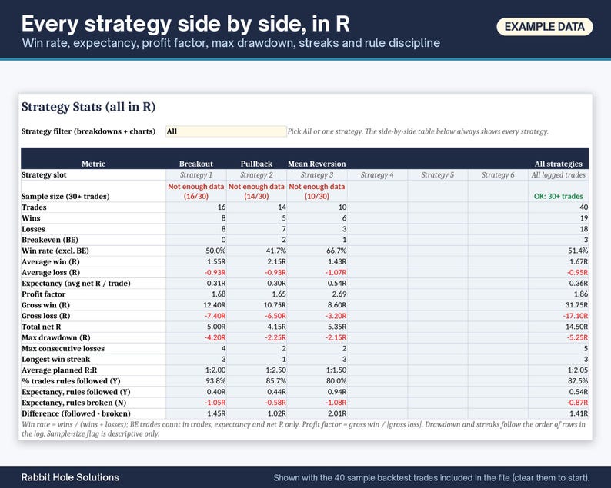Click the Rabbit Hole Solutions footer text
This screenshot has width=611, height=488.
point(70,477)
